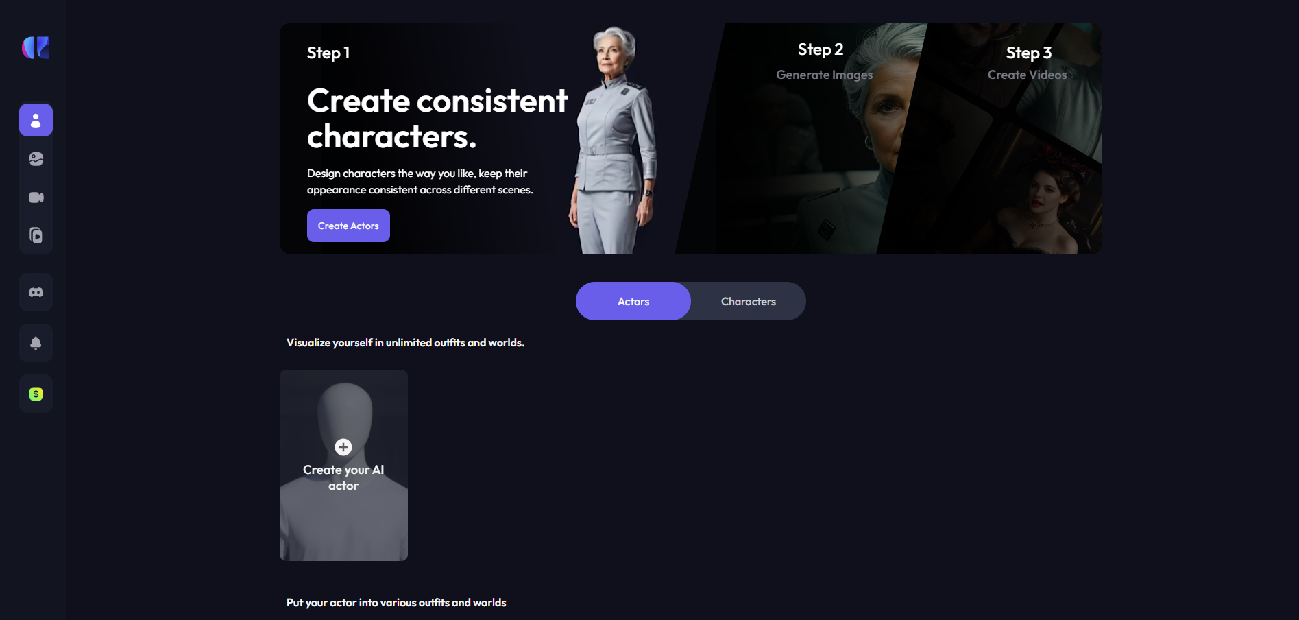
Task: Open the face characters icon in sidebar
Action: coord(36,159)
